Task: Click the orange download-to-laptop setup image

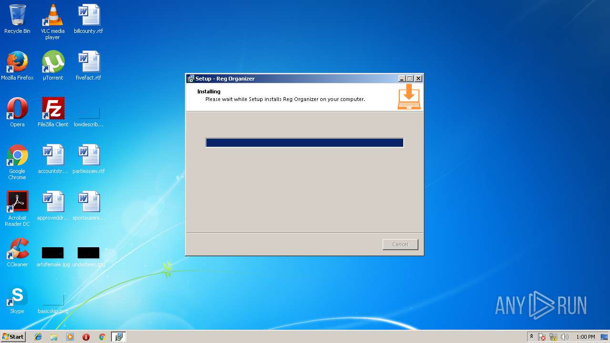Action: point(409,97)
